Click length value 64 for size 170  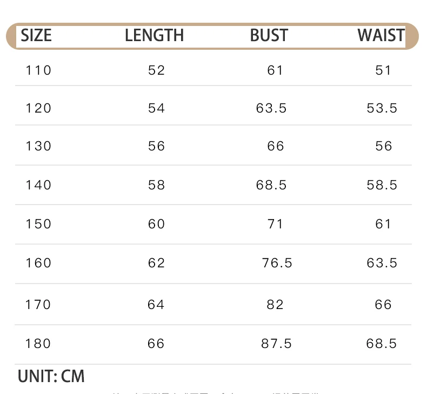pyautogui.click(x=156, y=305)
